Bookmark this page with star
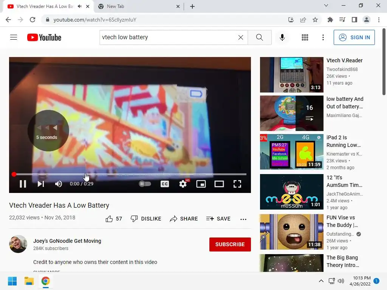This screenshot has height=290, width=387. (315, 20)
